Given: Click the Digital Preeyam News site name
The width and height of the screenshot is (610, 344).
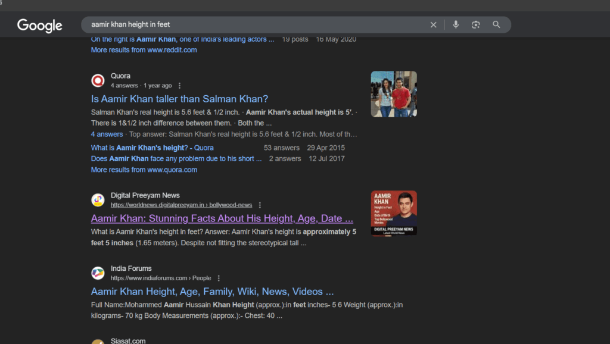Looking at the screenshot, I should click(145, 195).
